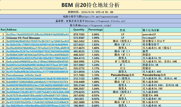Select percentage cell 1.80%
Viewport: 181px width, 107px height.
[x=95, y=48]
